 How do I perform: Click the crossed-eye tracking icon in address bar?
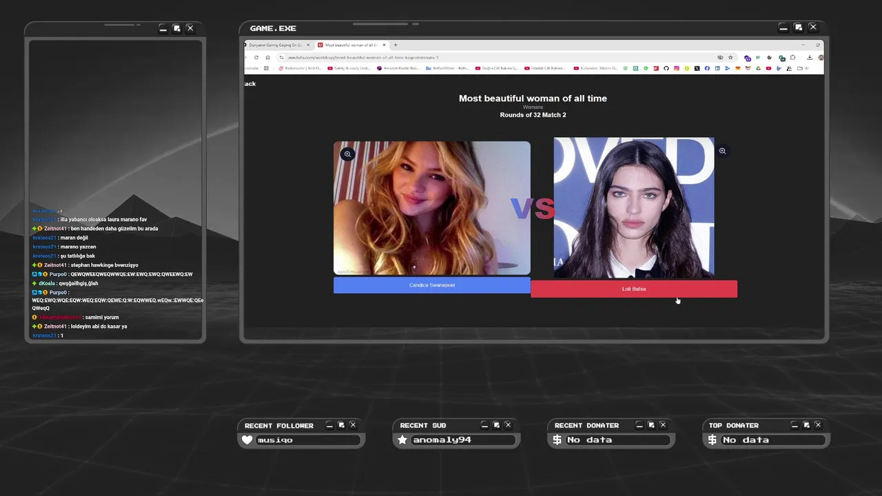(720, 57)
